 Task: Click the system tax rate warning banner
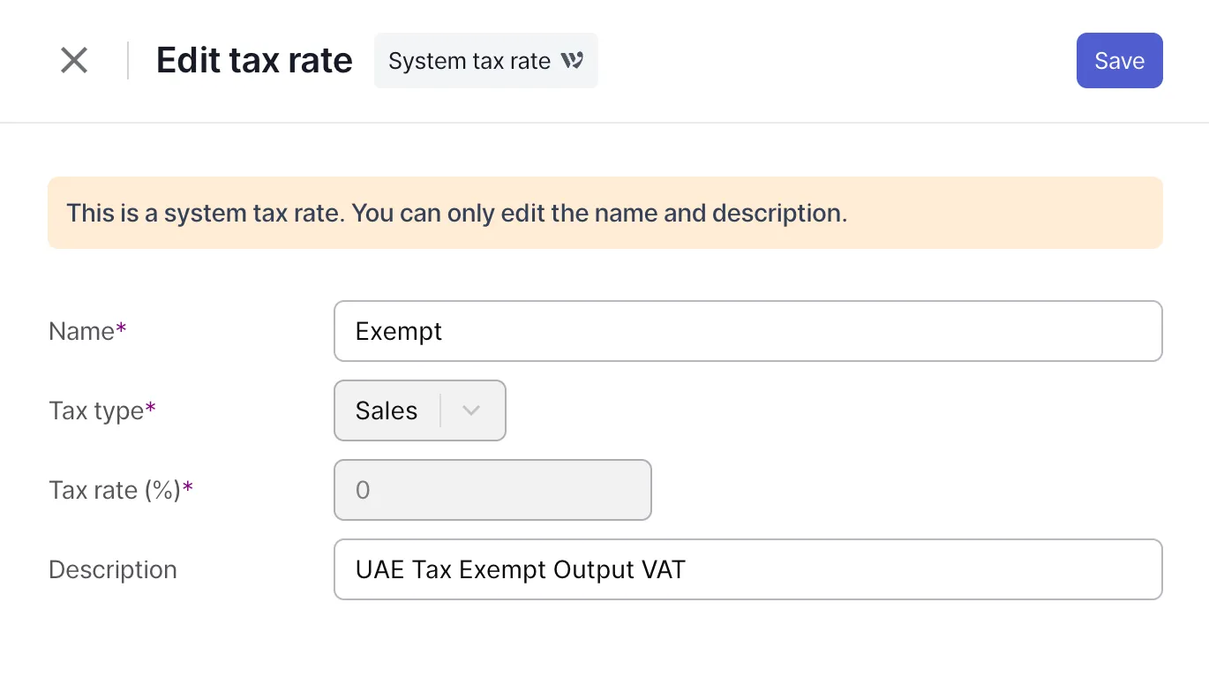click(604, 213)
